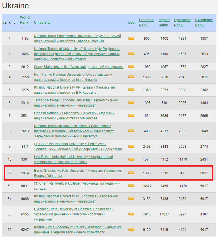This screenshot has width=218, height=240.
Task: Sort by Impact Rank column header
Action: point(164,23)
